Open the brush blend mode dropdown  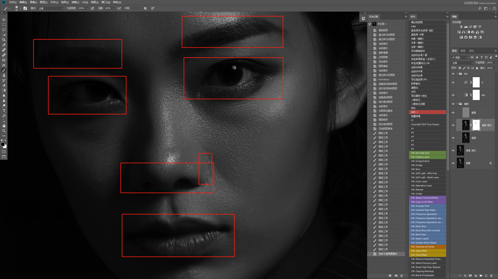[50, 8]
